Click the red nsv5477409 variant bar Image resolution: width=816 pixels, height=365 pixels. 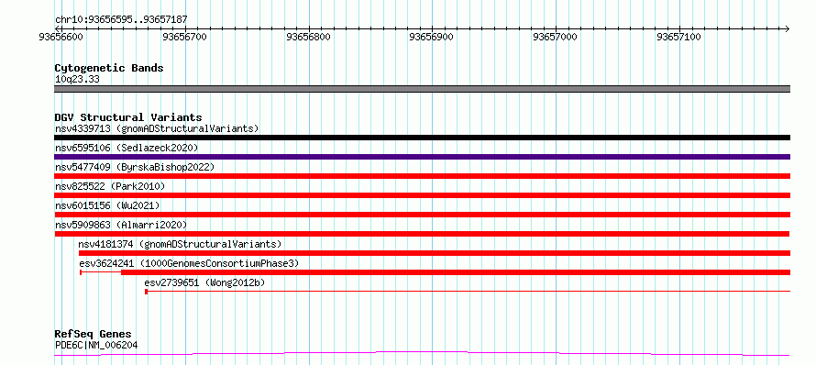[422, 176]
